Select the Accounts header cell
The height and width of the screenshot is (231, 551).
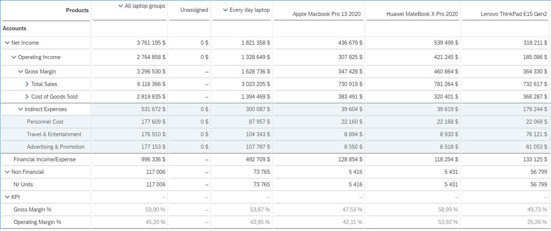click(x=14, y=28)
